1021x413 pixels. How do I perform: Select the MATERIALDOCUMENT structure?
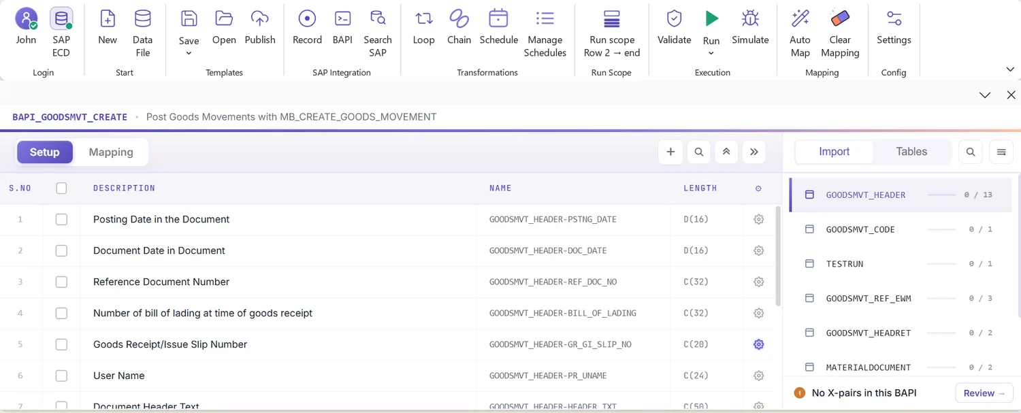(x=900, y=367)
